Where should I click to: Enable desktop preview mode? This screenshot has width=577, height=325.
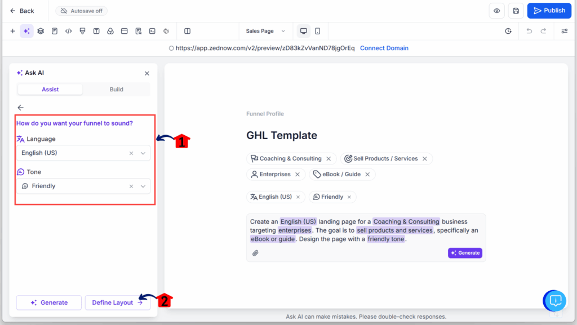pyautogui.click(x=303, y=31)
